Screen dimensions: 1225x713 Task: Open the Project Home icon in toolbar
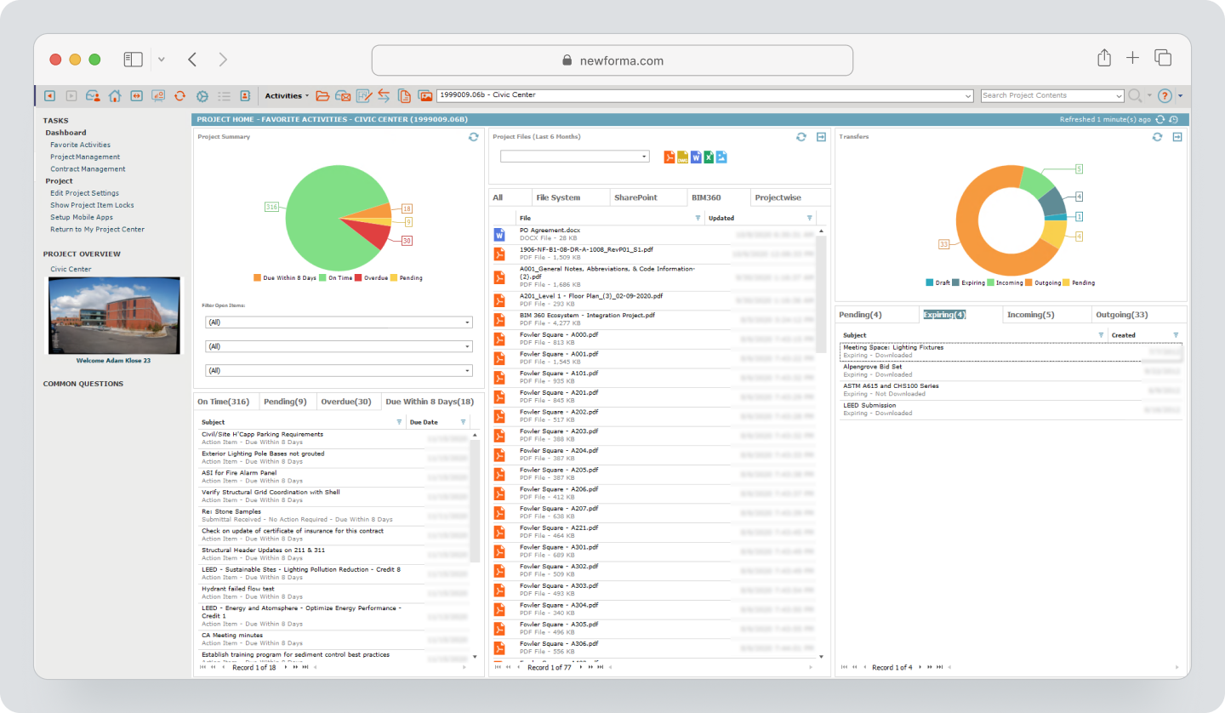point(115,95)
